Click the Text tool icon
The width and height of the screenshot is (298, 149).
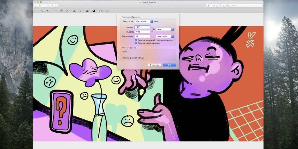61,10
